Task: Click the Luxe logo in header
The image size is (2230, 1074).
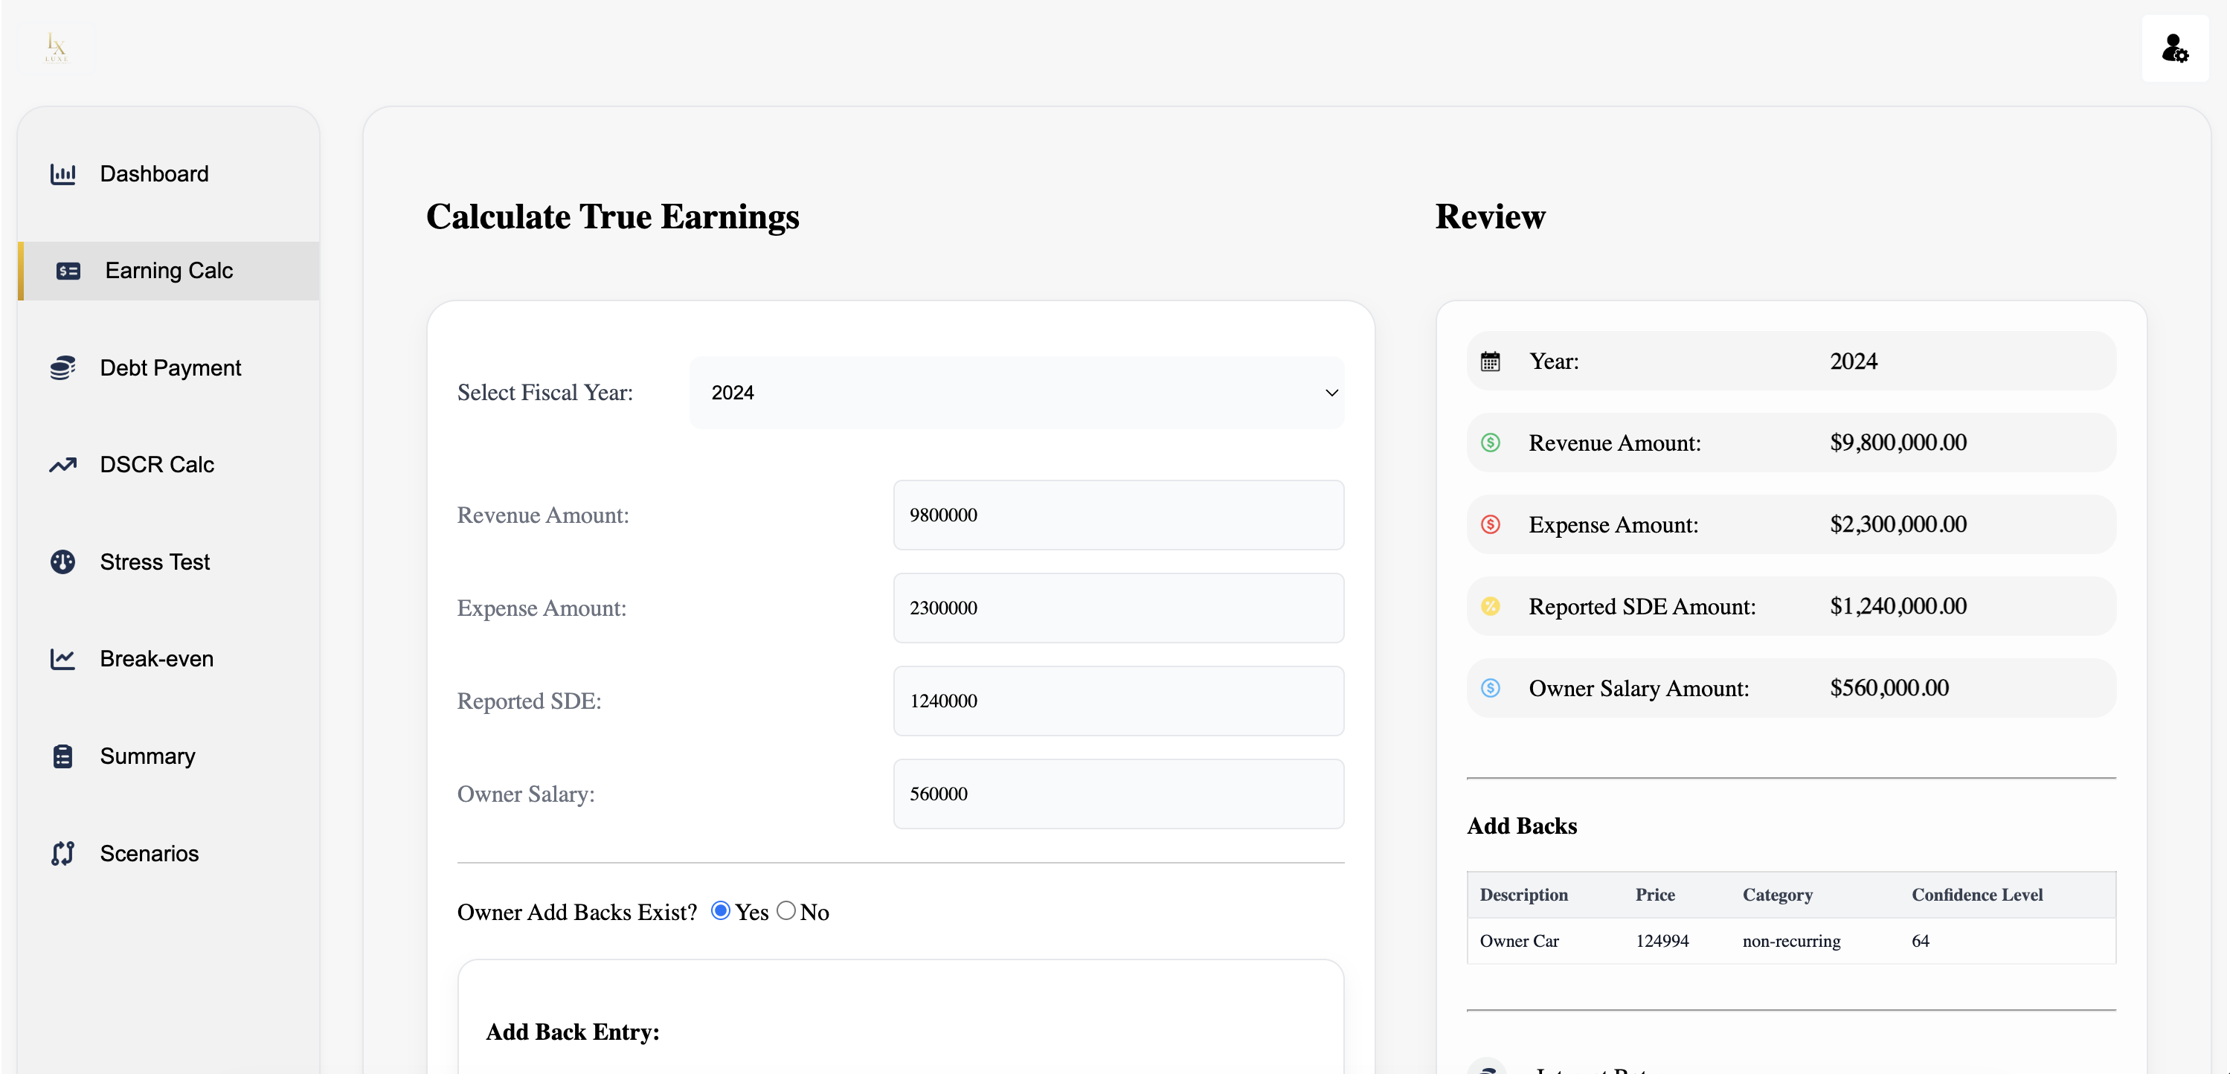Action: tap(55, 48)
